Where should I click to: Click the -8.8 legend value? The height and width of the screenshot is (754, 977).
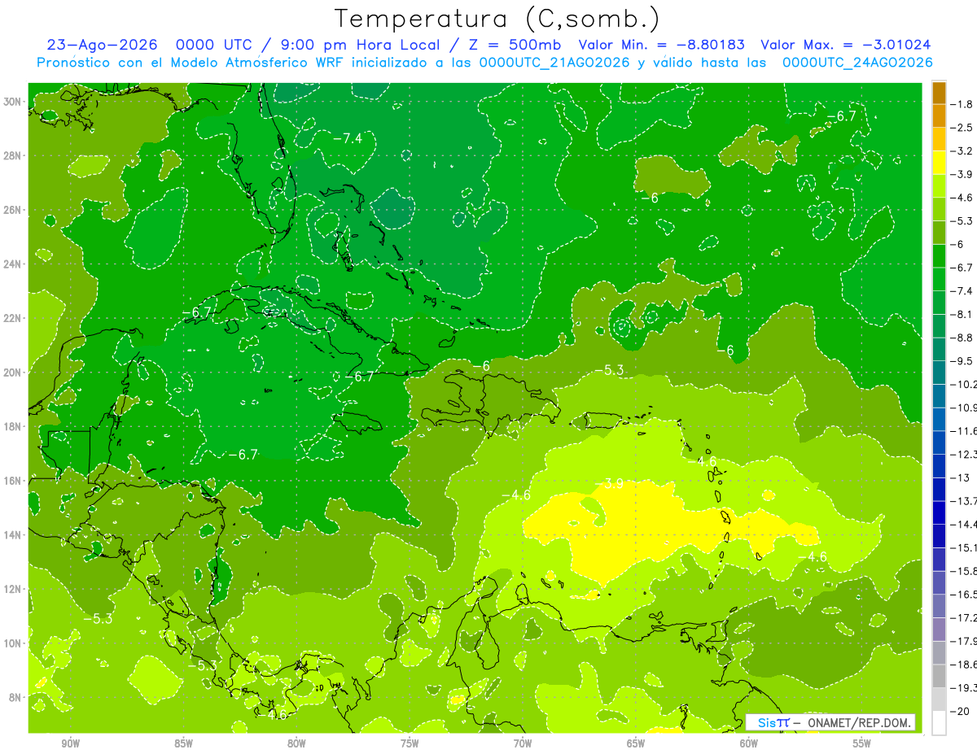point(962,338)
